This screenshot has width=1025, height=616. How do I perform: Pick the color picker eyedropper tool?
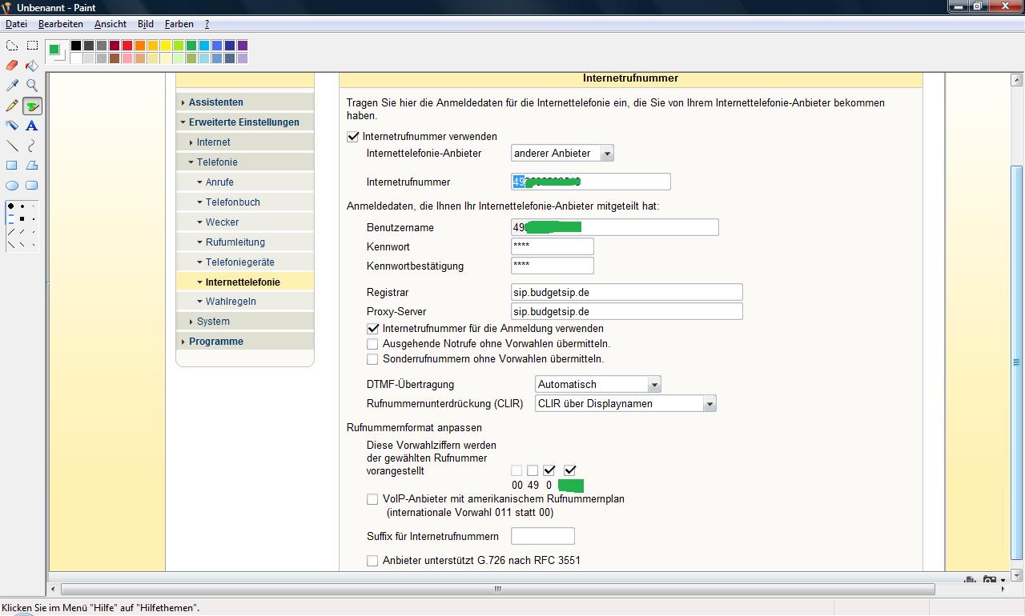(x=12, y=86)
